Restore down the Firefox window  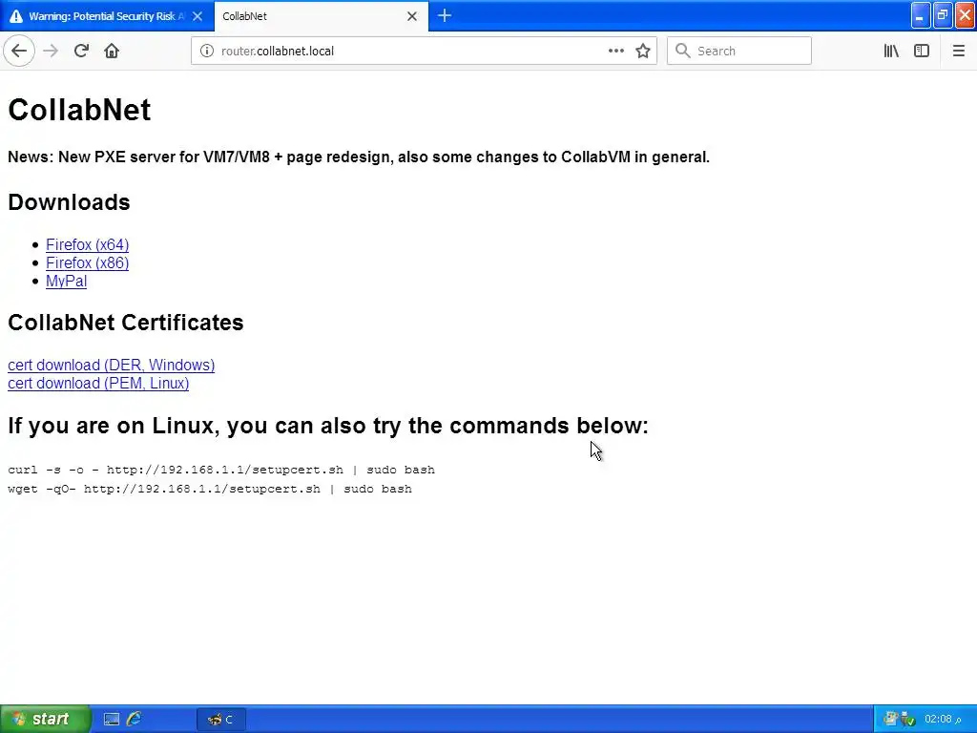pyautogui.click(x=942, y=15)
